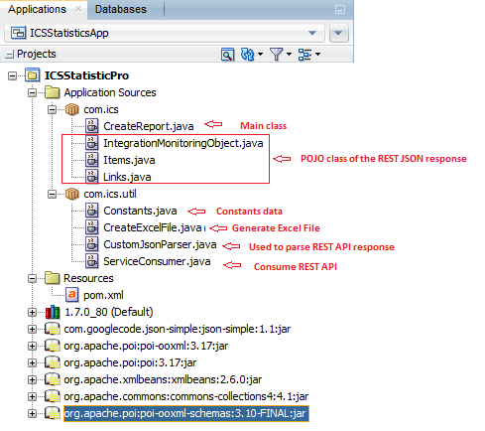Click the CreateExcelFile.java file icon
Image resolution: width=485 pixels, height=431 pixels.
pos(91,227)
